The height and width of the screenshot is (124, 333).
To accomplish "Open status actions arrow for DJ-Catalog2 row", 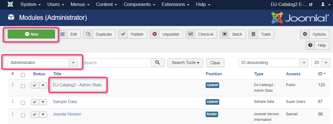I will [x=43, y=85].
